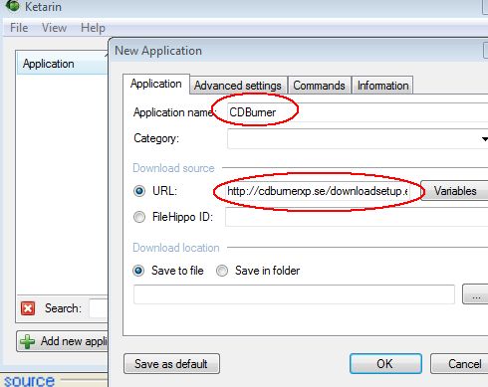Click the Variables button

(x=455, y=191)
